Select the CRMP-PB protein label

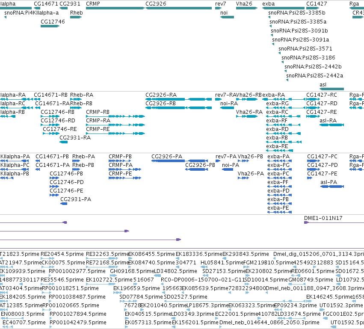pos(120,157)
